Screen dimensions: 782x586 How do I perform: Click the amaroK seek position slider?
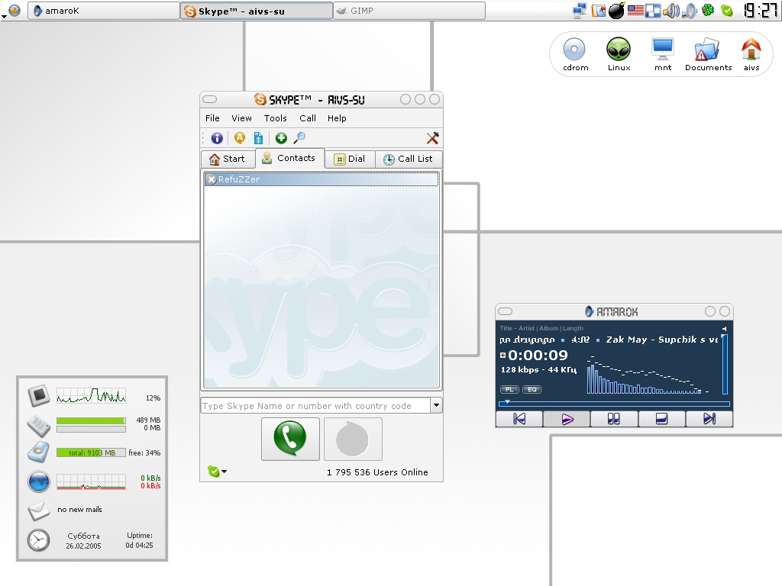pos(614,403)
